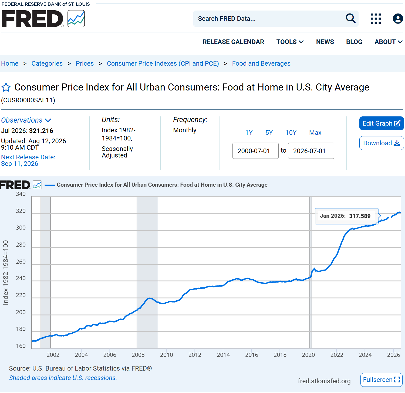
Task: Open the apps grid icon
Action: pos(376,19)
